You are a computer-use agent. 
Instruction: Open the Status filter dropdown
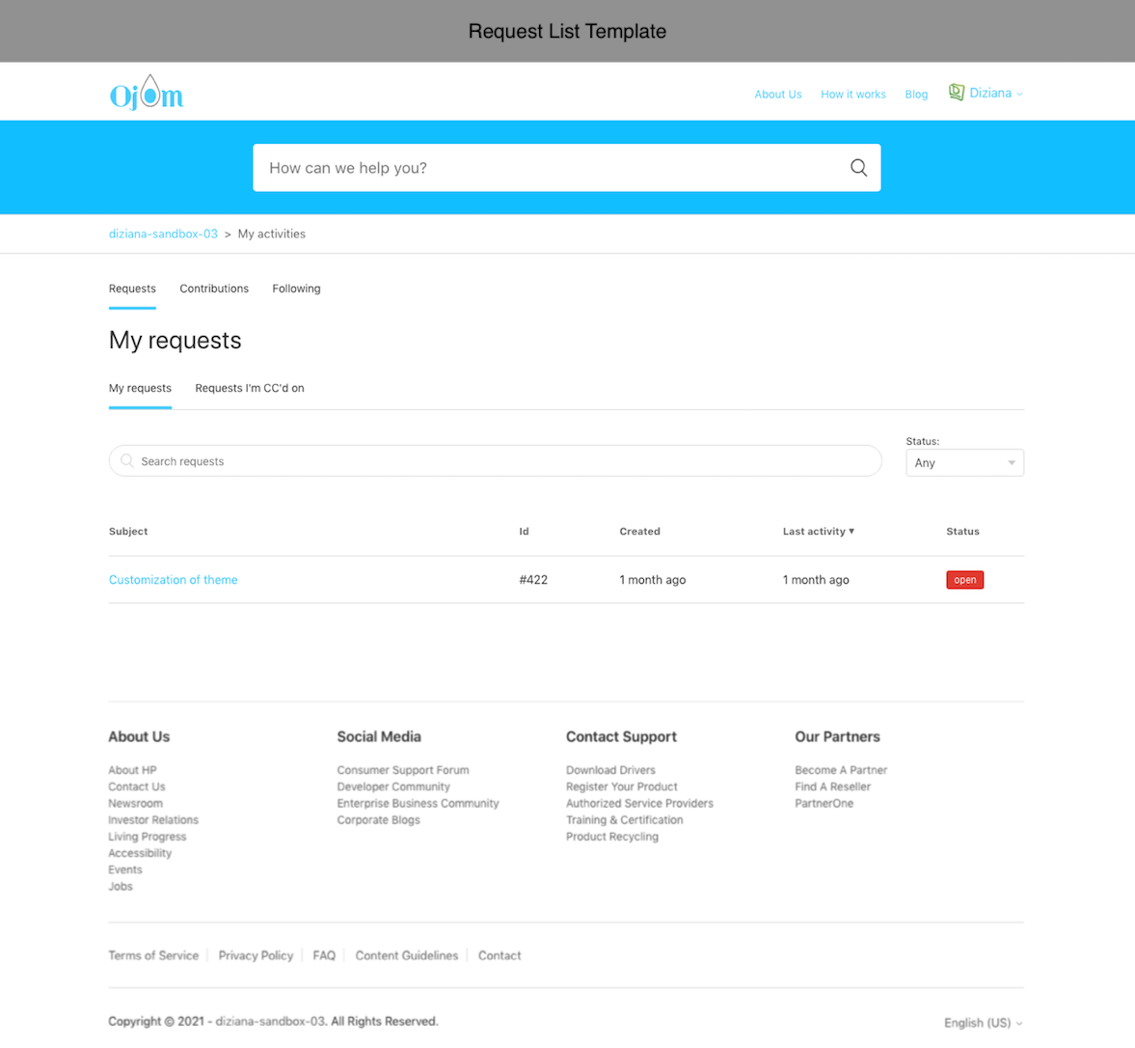pos(964,463)
